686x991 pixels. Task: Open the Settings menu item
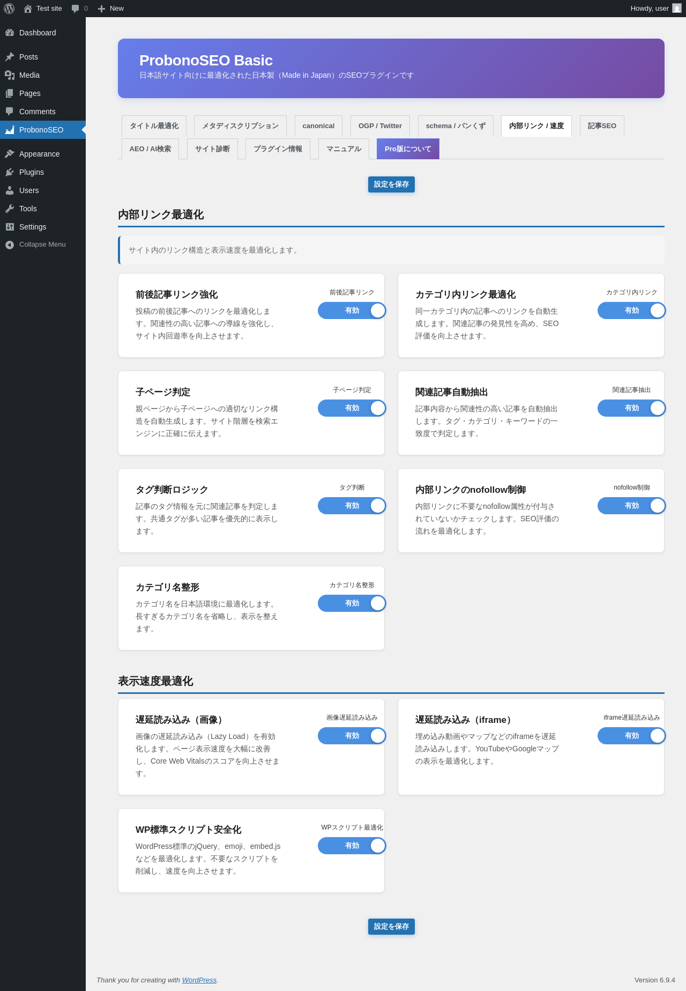[43, 227]
